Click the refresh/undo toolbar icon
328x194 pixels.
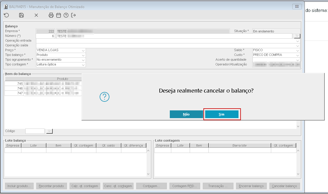coord(7,15)
